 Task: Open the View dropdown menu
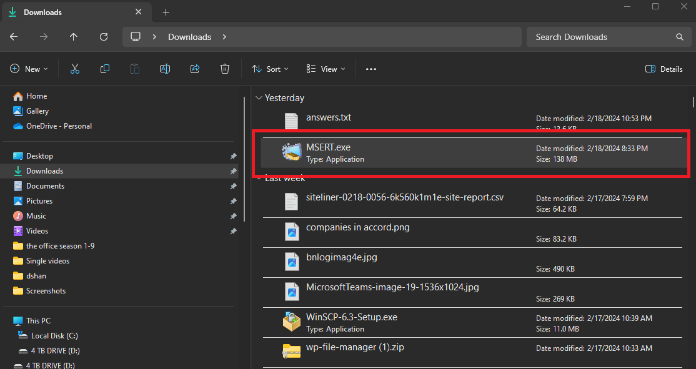[x=326, y=69]
